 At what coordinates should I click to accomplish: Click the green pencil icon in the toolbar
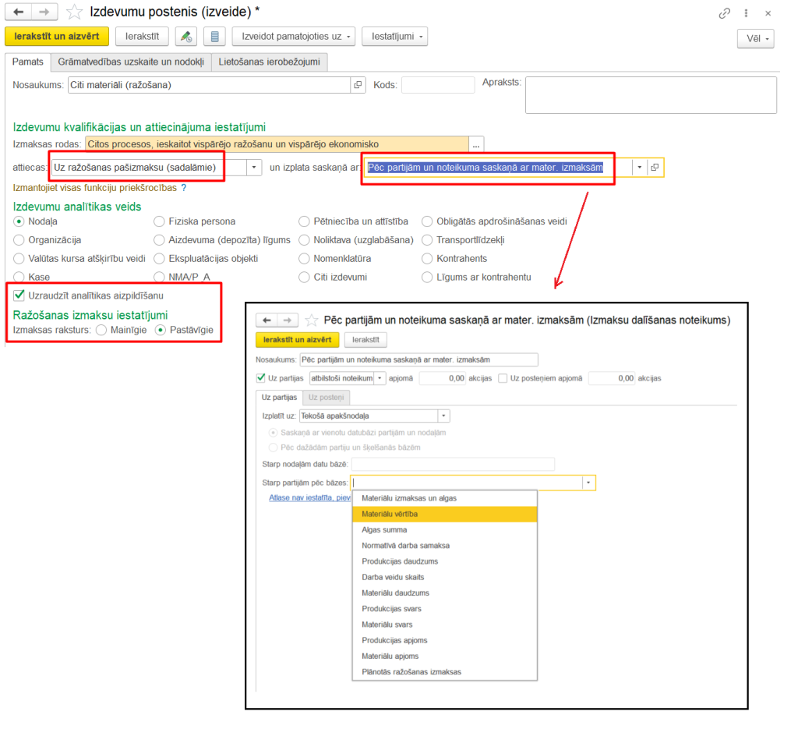185,37
